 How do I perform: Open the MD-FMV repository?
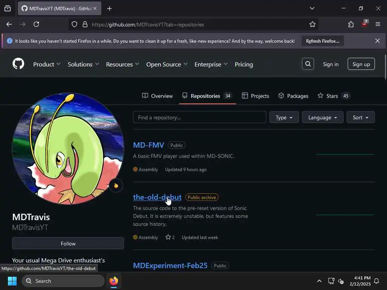pos(149,145)
